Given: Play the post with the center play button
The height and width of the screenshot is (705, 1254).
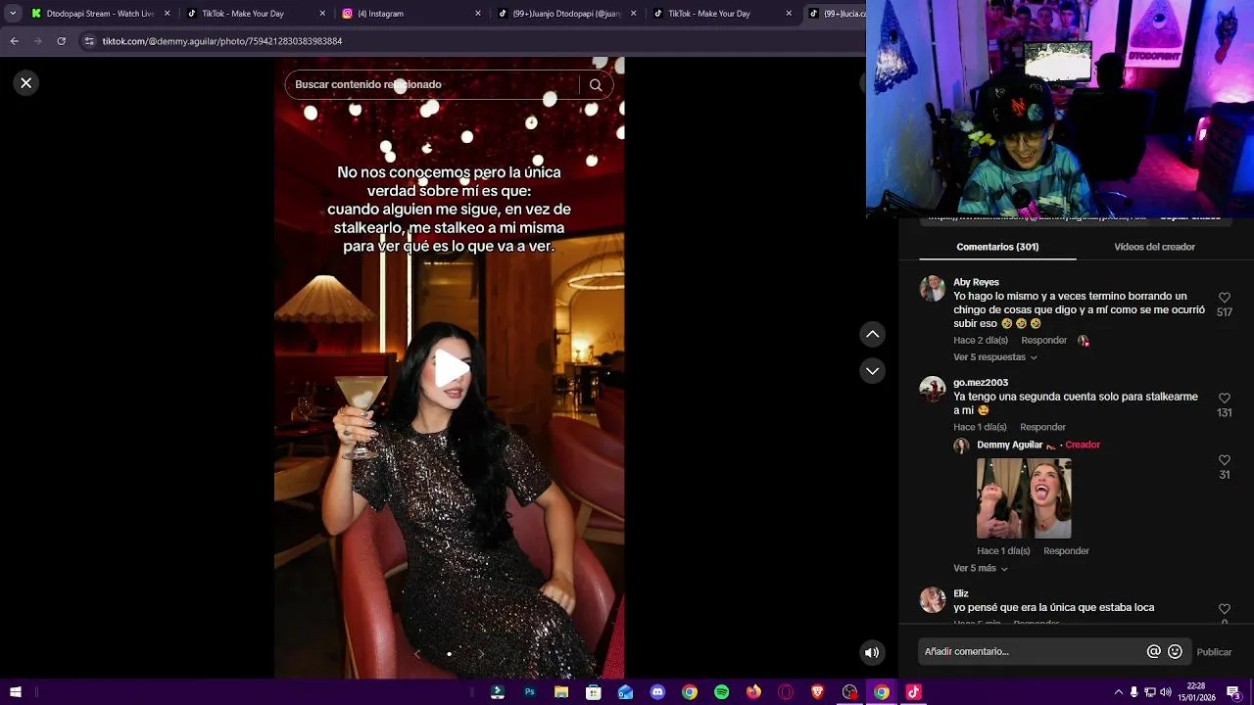Looking at the screenshot, I should point(450,368).
